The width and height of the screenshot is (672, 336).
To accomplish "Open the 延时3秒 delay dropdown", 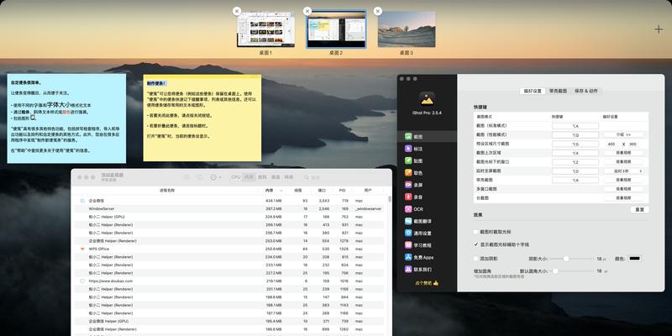I will point(623,171).
